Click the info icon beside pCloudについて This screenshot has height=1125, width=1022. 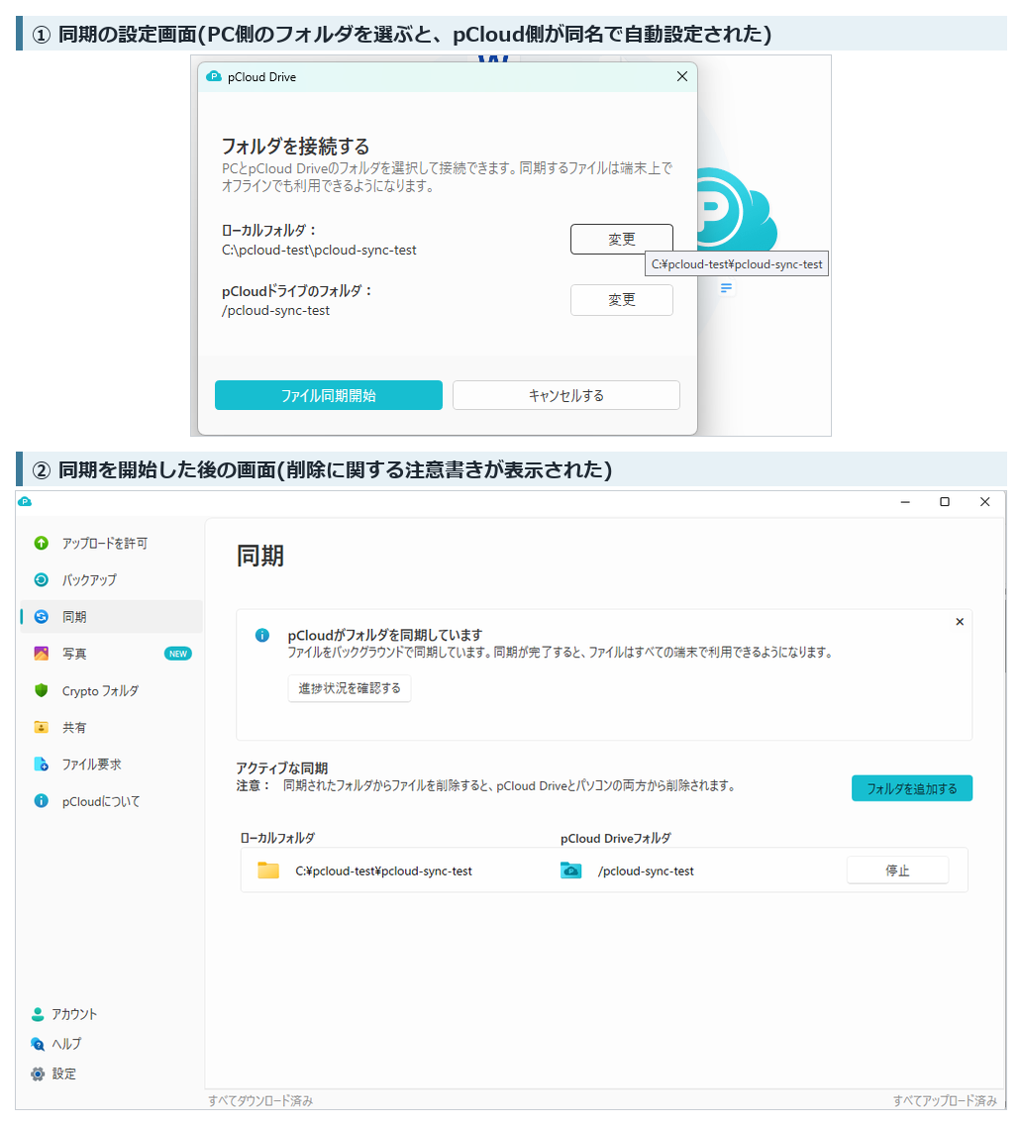(42, 801)
